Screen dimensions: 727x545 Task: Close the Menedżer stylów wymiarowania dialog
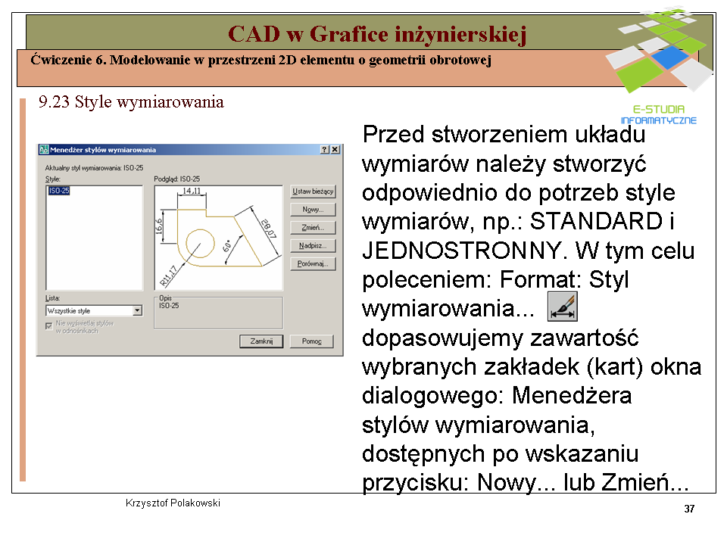pyautogui.click(x=335, y=150)
